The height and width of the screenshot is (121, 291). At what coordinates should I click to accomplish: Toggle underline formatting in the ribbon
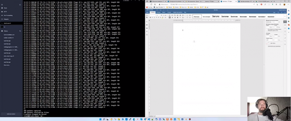(x=154, y=17)
